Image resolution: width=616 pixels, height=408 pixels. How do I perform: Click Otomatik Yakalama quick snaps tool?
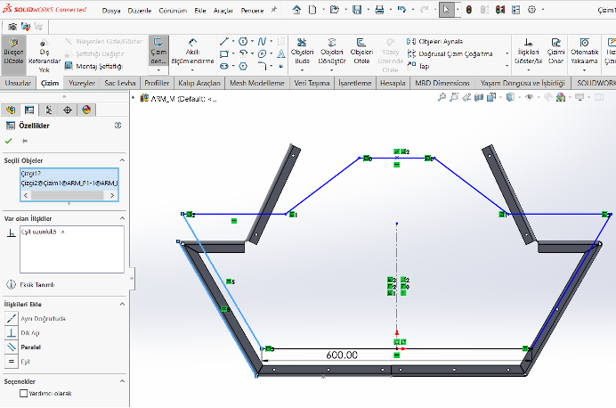585,52
